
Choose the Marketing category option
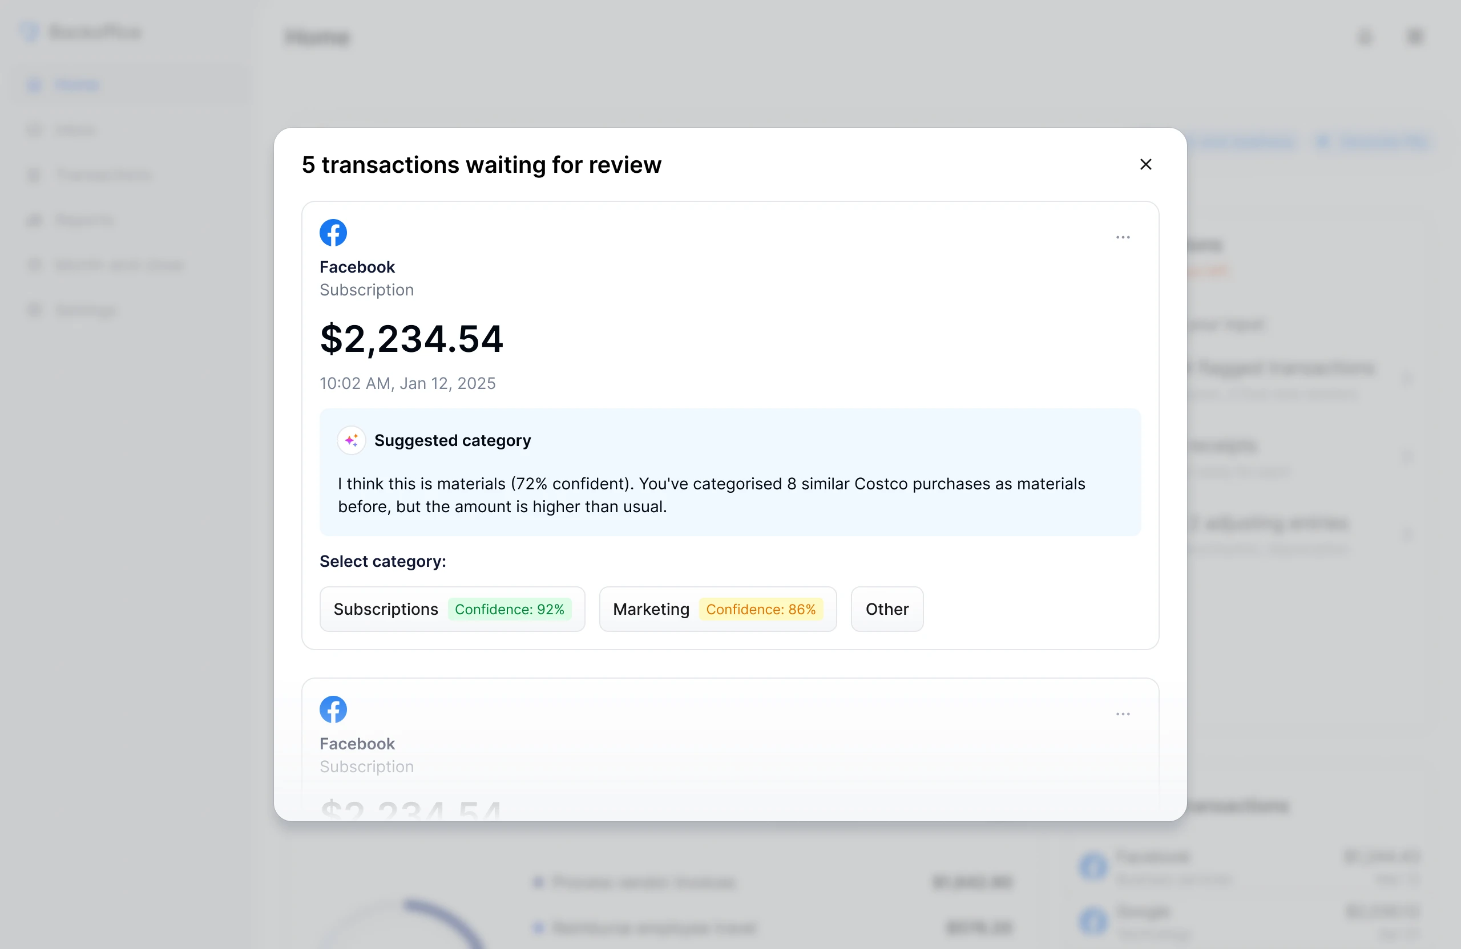717,609
